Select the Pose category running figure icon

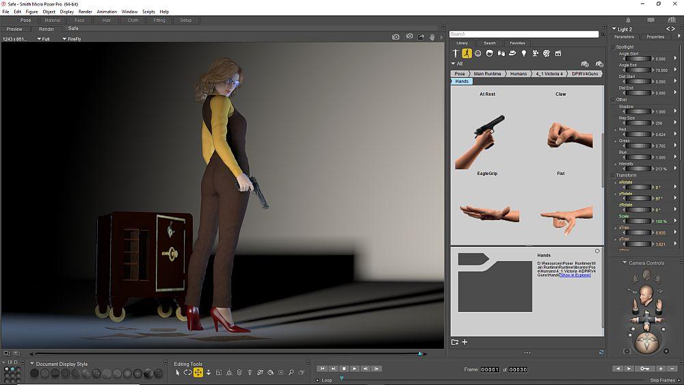[x=466, y=53]
